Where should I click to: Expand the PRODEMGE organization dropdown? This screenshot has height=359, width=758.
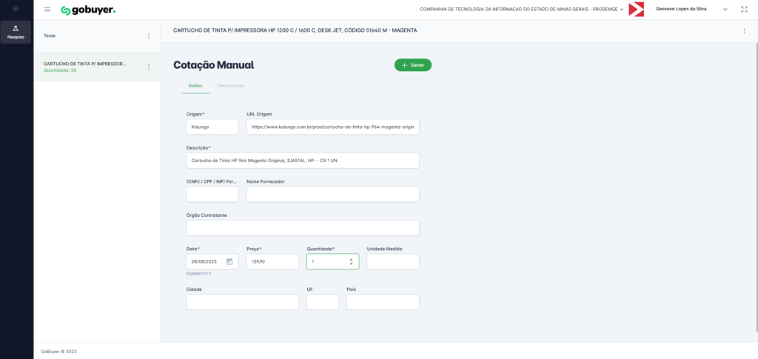click(622, 10)
